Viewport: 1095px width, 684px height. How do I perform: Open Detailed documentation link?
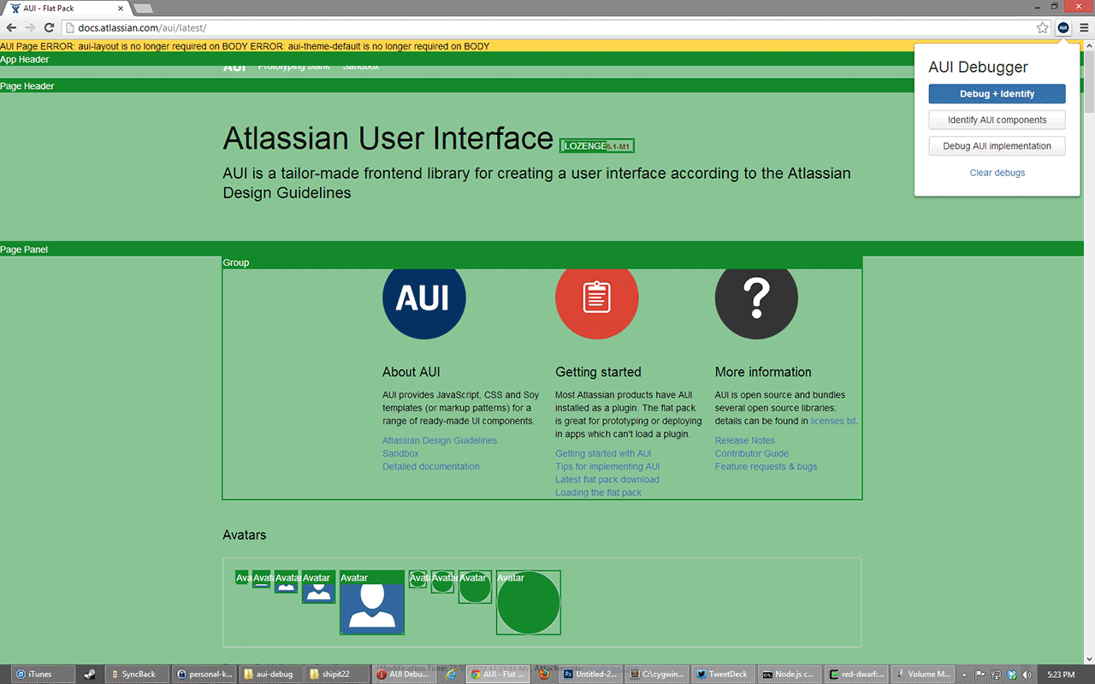point(431,467)
